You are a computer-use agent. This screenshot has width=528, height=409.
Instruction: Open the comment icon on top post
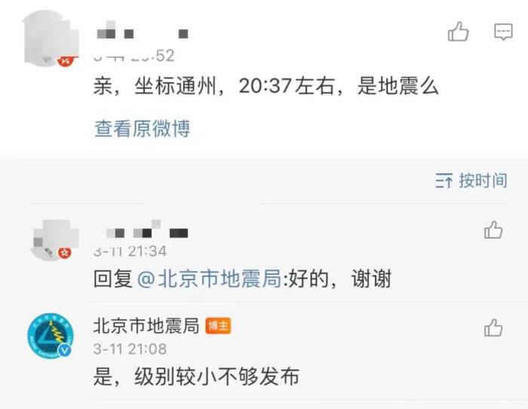point(503,32)
